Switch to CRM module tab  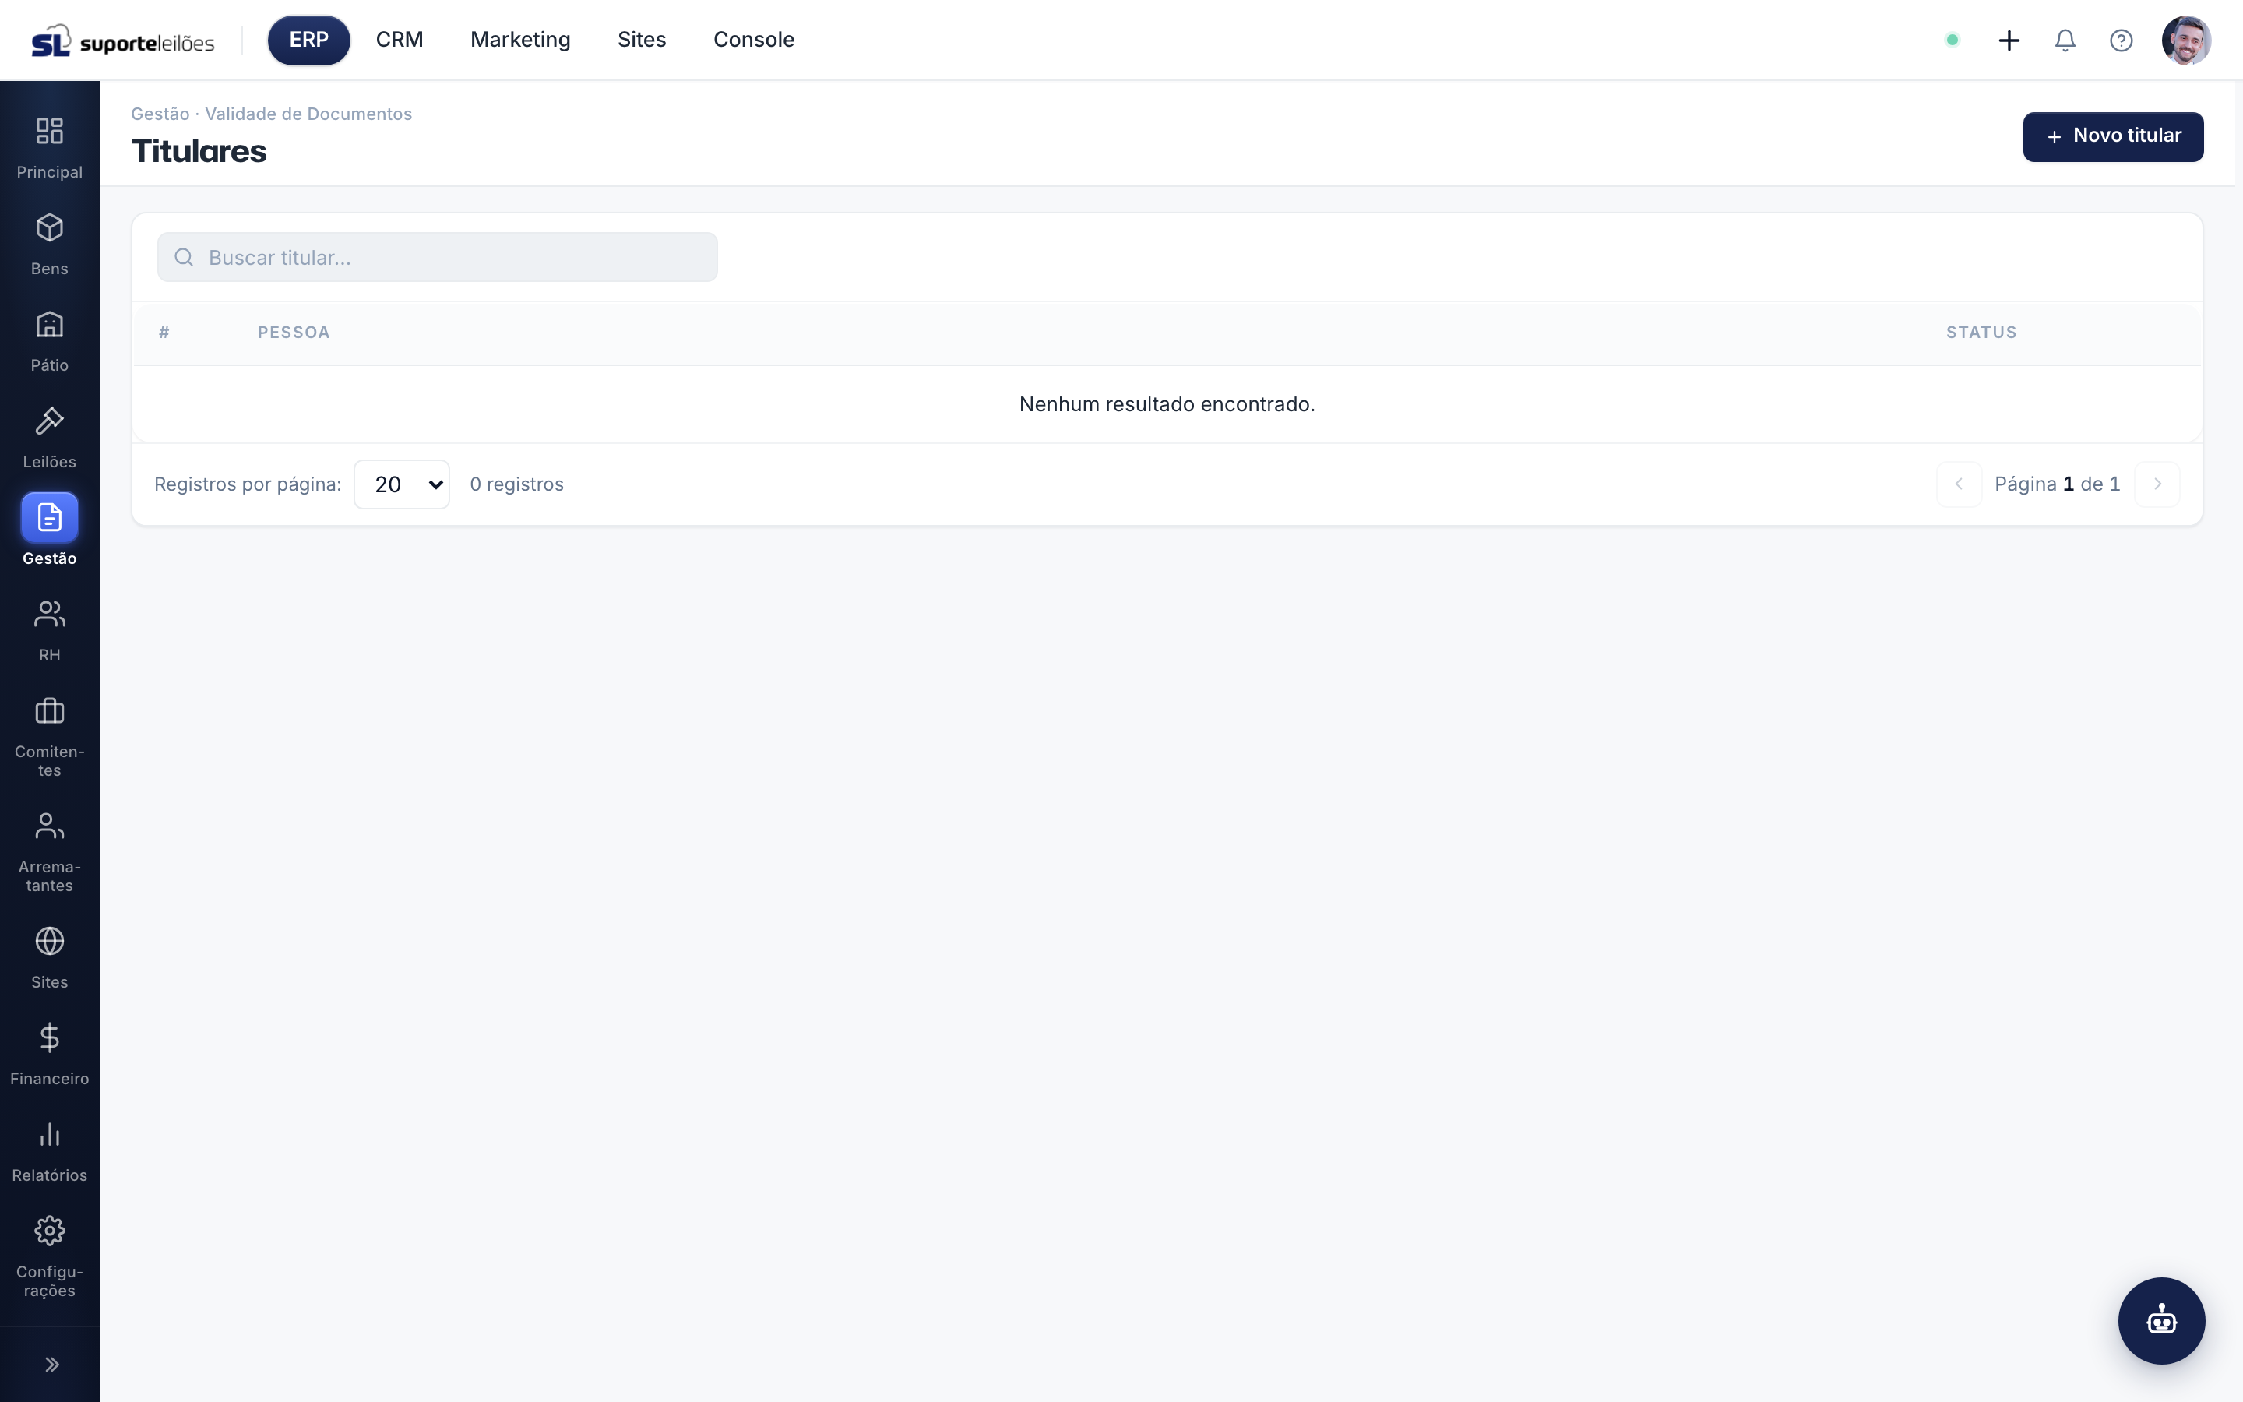tap(400, 40)
